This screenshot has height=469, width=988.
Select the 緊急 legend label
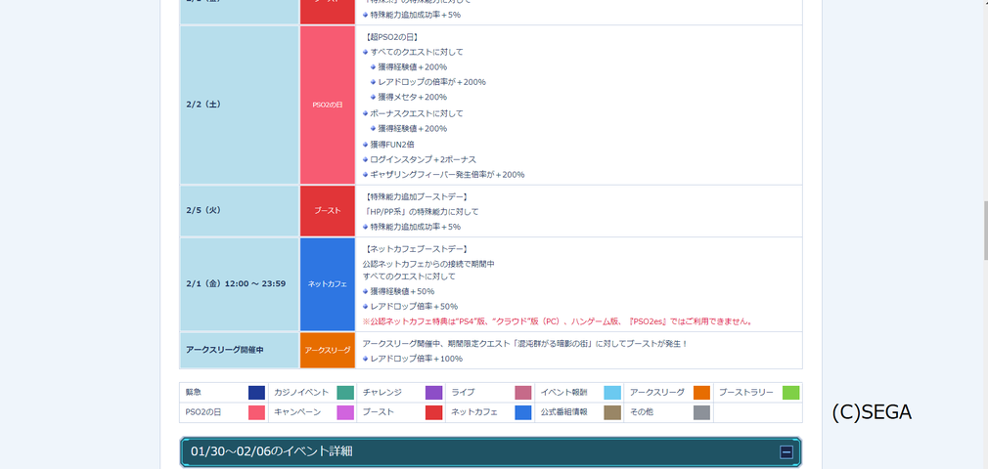click(x=194, y=392)
